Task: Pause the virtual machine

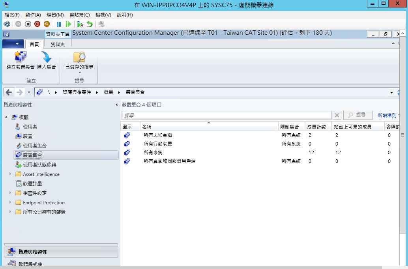Action: [59, 24]
